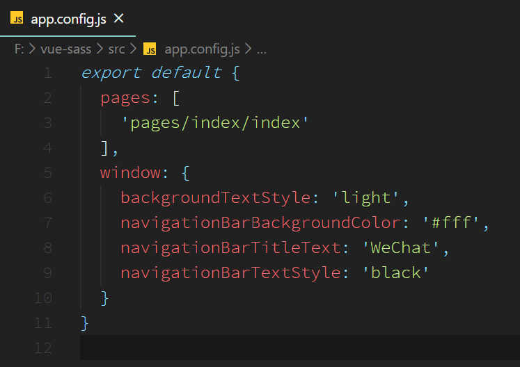Click the 'export' keyword
This screenshot has width=520, height=367.
(x=111, y=72)
